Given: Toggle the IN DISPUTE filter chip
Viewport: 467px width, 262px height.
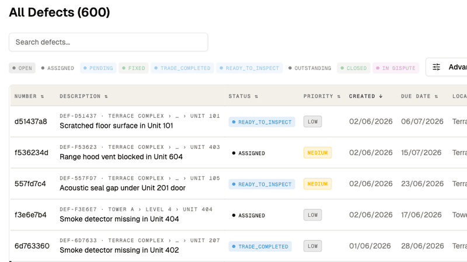Looking at the screenshot, I should coord(396,68).
